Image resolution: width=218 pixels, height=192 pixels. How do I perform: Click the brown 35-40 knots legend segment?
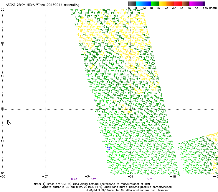tap(186, 4)
